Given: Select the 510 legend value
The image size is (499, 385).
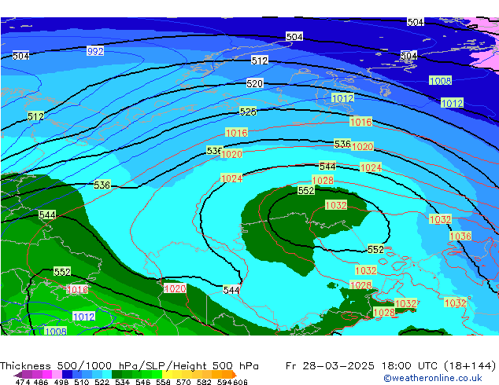Looking at the screenshot, I should click(x=82, y=382).
